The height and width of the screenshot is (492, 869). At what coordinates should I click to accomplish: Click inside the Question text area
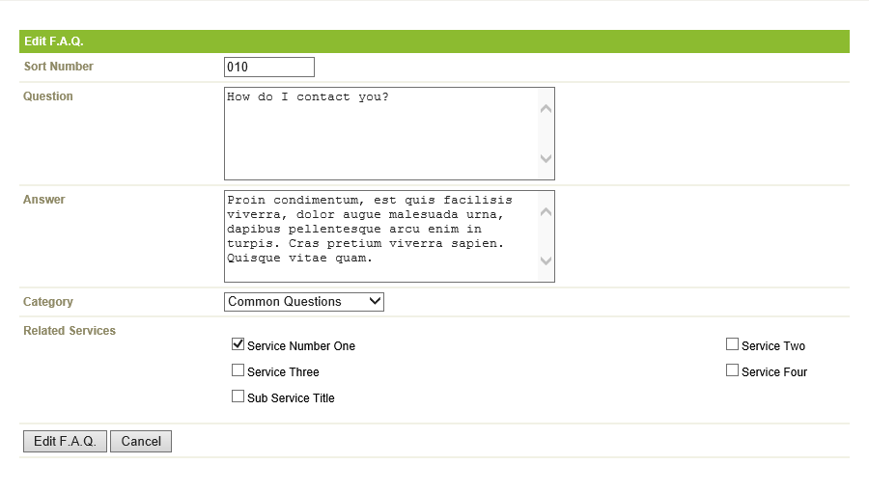(381, 133)
